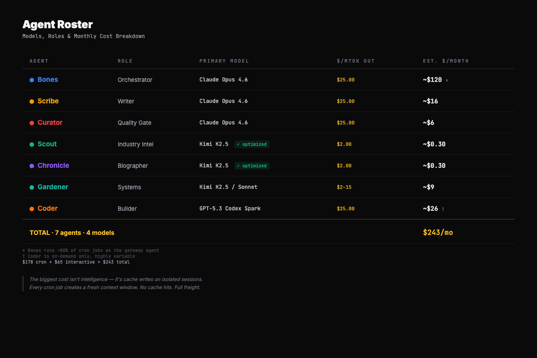
Task: Select GPT-5.3 Codex Spark model text
Action: click(x=230, y=209)
